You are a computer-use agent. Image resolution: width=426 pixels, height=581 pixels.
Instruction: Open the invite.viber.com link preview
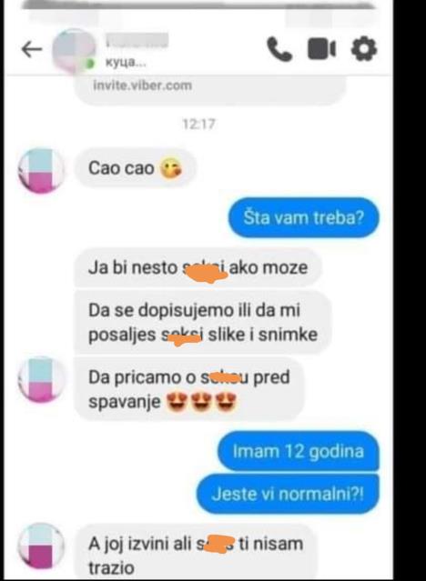click(x=210, y=89)
